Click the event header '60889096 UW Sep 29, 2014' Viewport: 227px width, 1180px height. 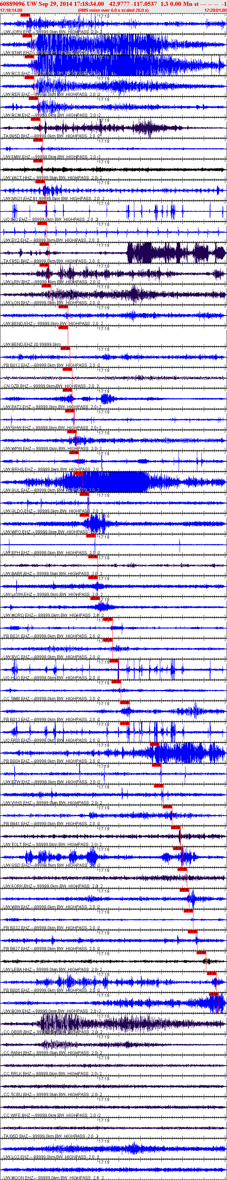point(37,4)
